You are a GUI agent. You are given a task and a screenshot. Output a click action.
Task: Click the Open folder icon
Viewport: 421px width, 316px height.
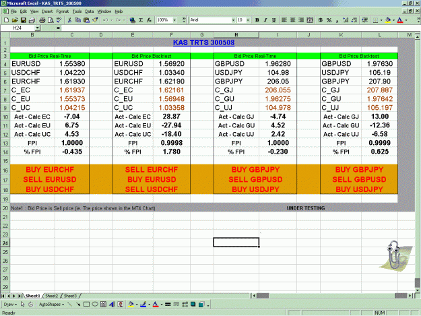pyautogui.click(x=15, y=20)
